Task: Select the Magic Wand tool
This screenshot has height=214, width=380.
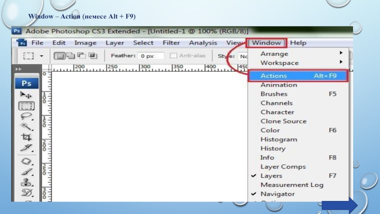Action: (26, 127)
